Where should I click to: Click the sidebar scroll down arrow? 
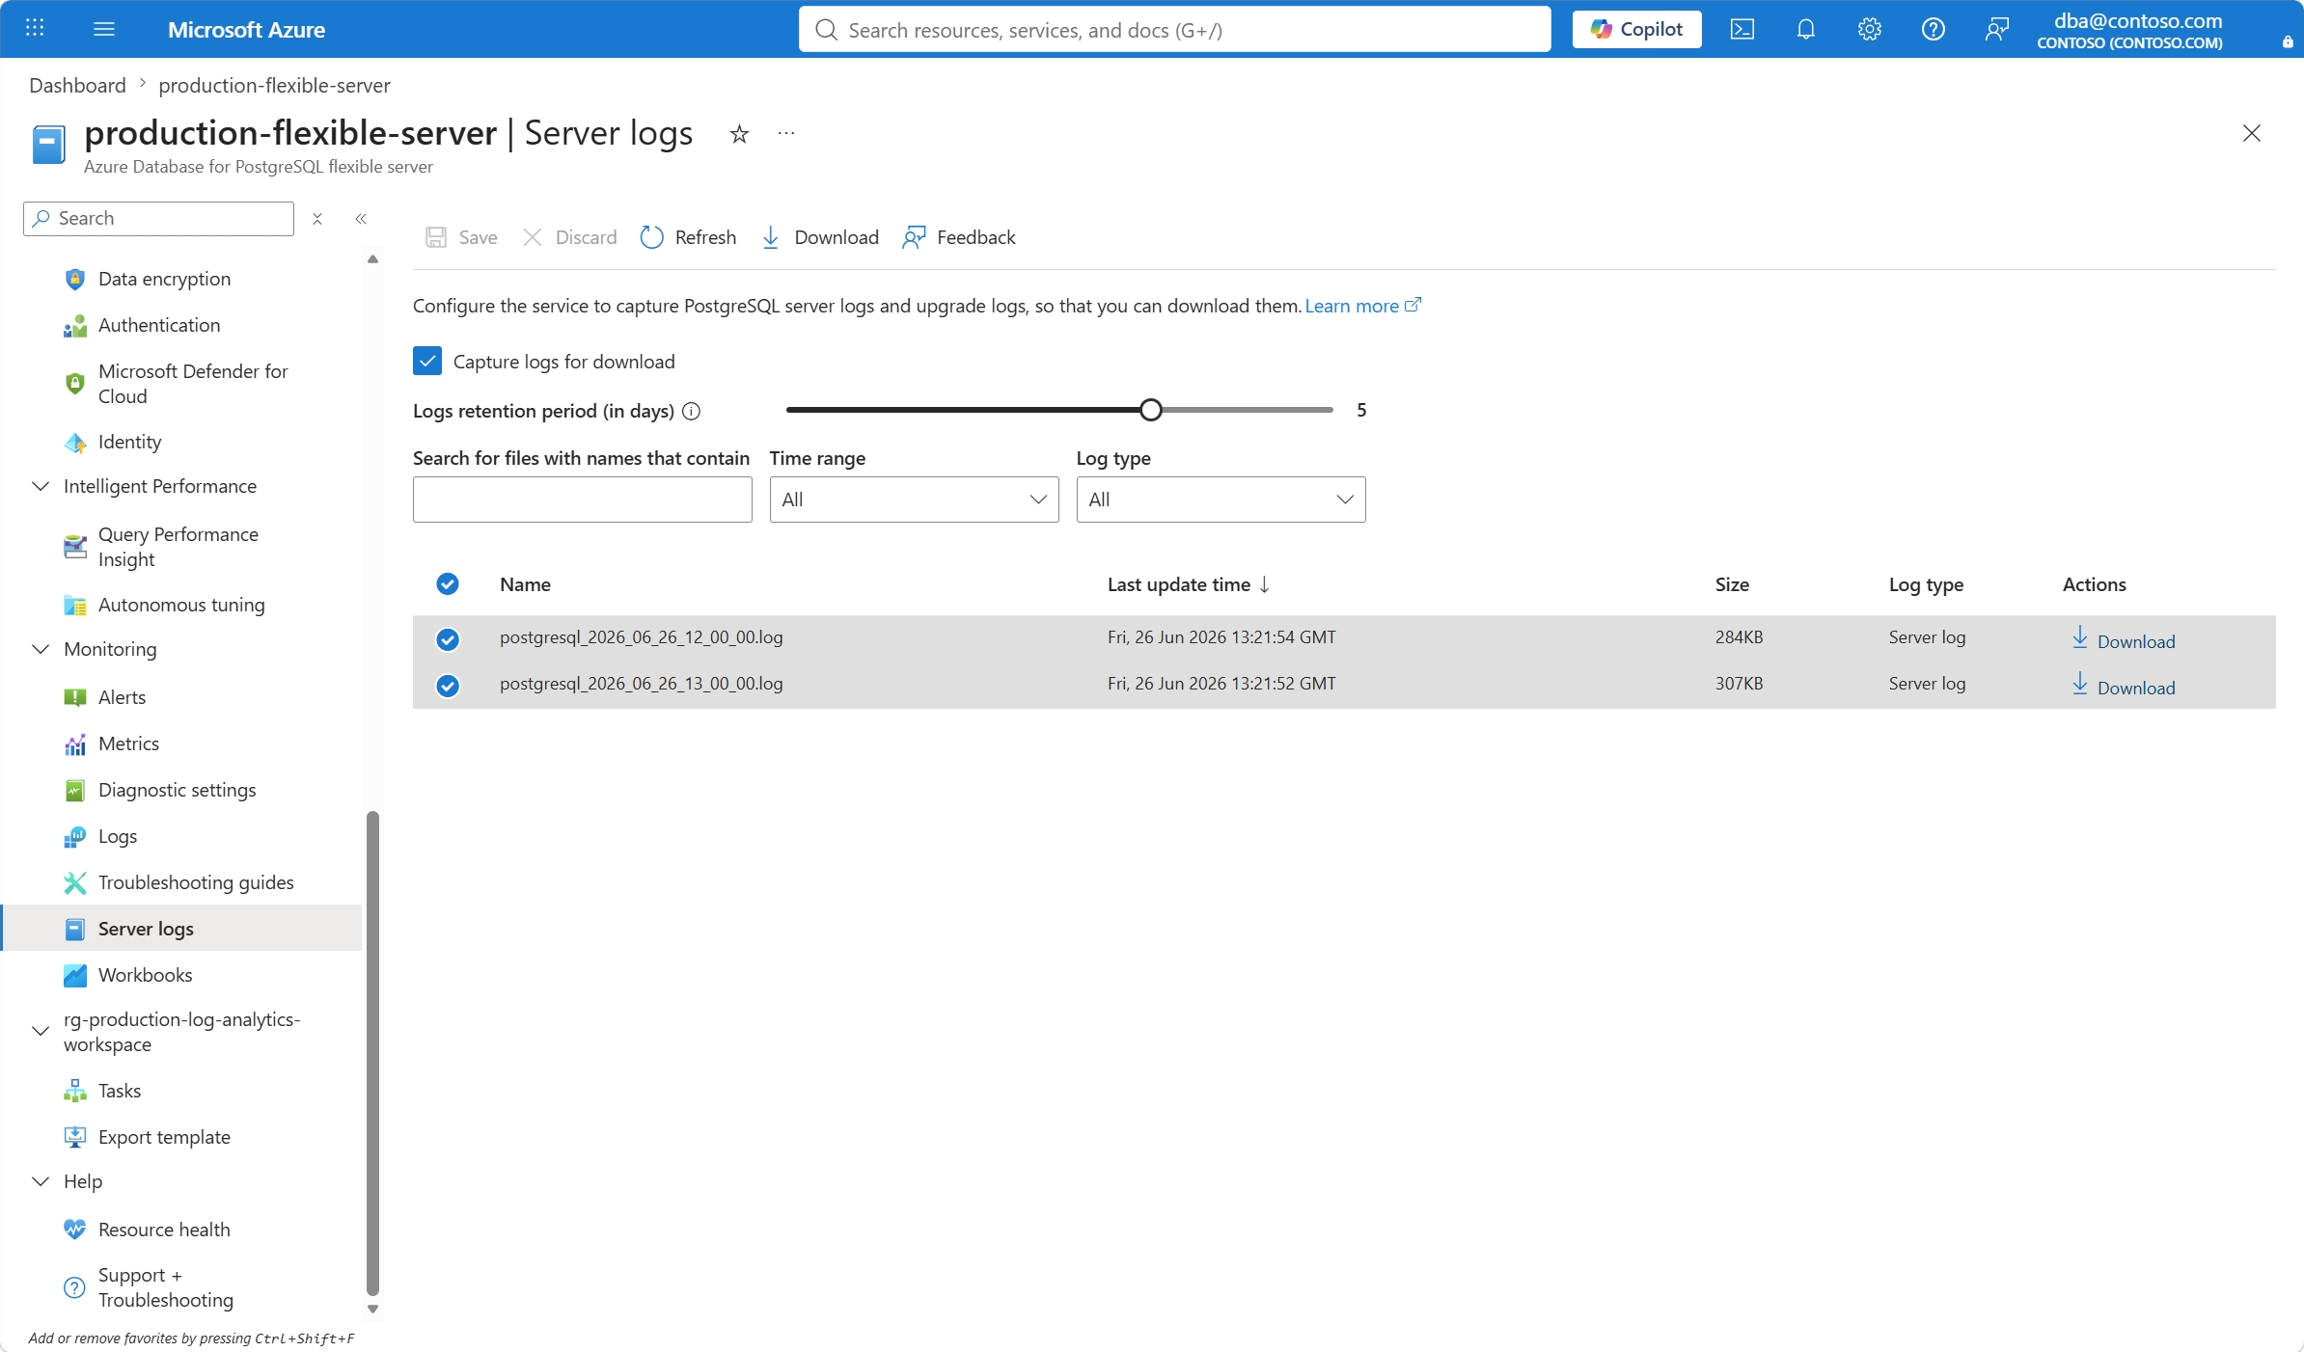click(x=373, y=1310)
